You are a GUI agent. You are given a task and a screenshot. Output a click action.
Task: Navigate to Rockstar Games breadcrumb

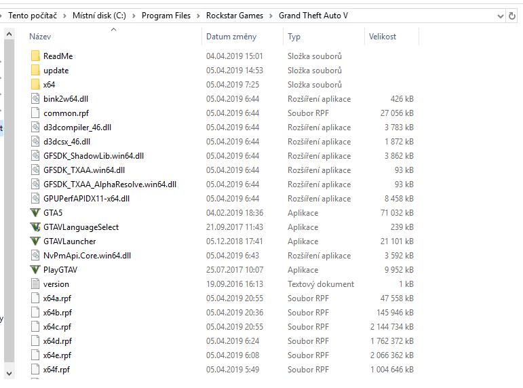point(235,16)
